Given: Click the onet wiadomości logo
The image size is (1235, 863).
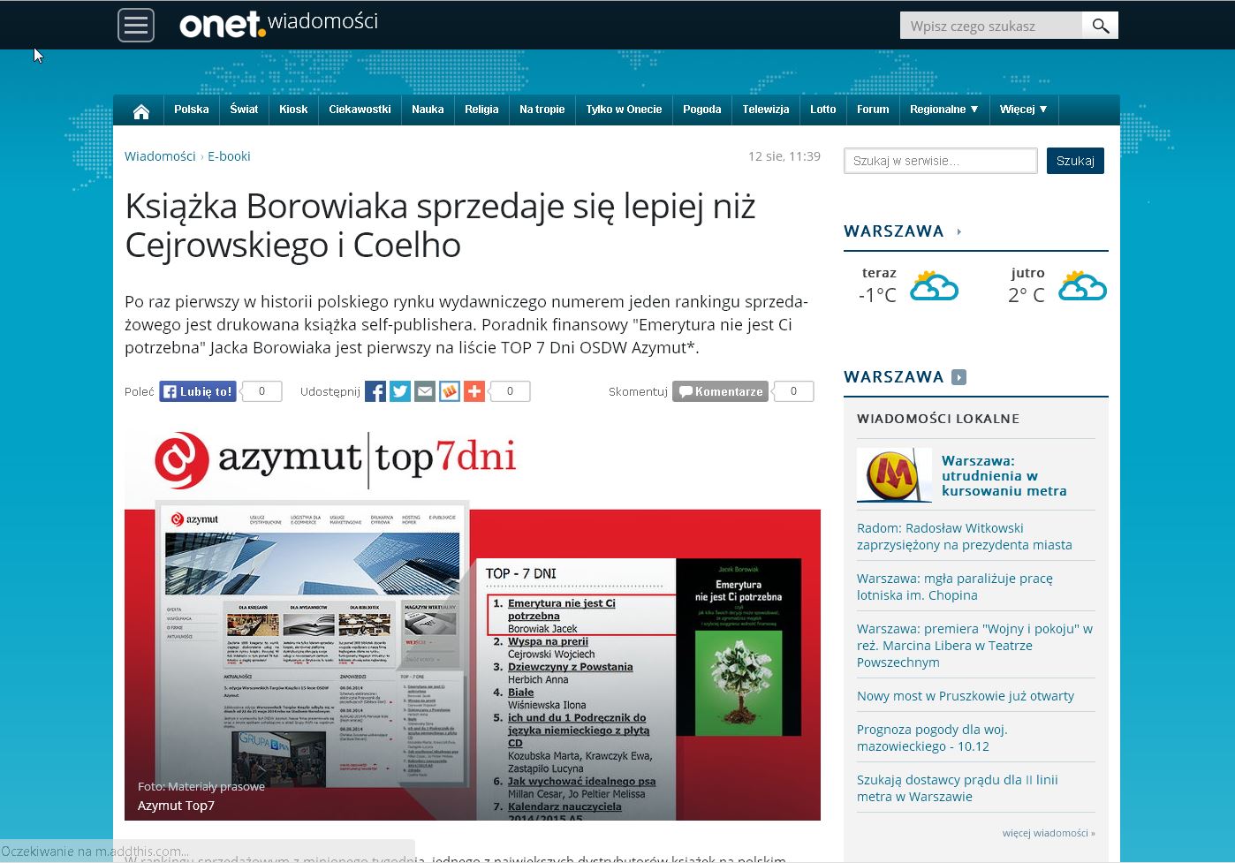Looking at the screenshot, I should click(x=279, y=24).
